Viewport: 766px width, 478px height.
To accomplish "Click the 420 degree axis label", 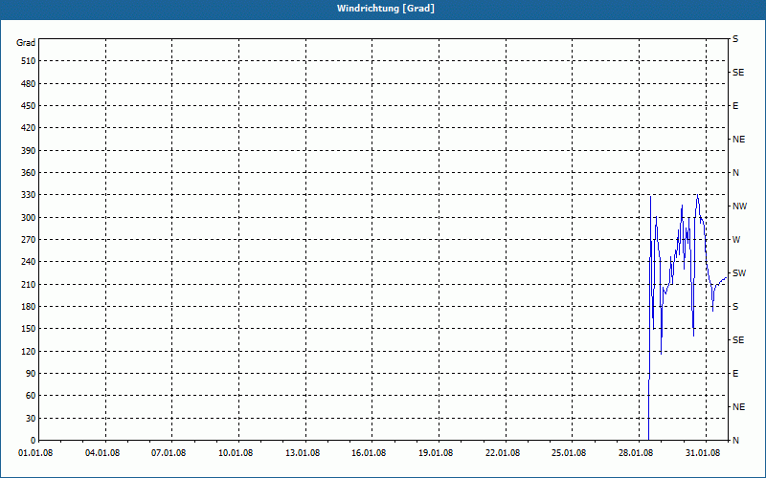I will pyautogui.click(x=29, y=128).
